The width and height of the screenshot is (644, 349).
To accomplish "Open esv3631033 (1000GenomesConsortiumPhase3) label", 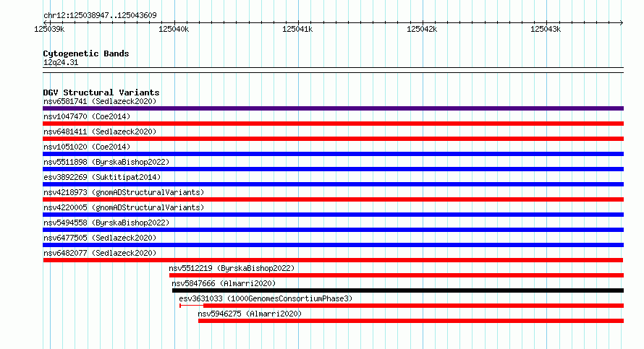I will coord(266,298).
